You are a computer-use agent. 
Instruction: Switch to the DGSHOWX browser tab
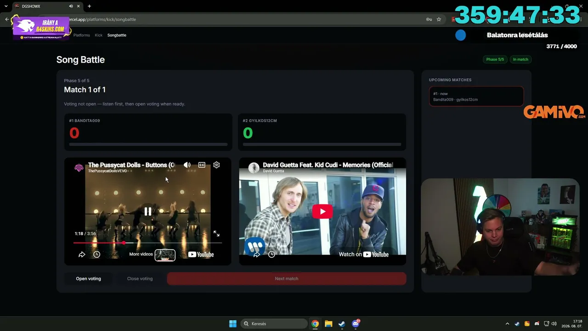point(41,6)
